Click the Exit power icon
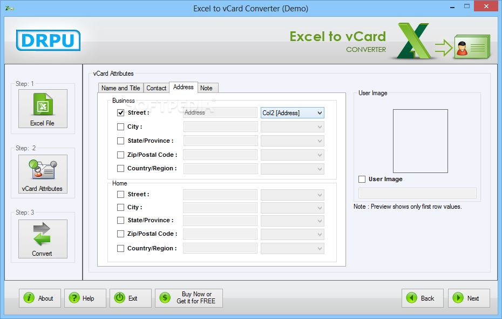The height and width of the screenshot is (319, 502). tap(120, 298)
